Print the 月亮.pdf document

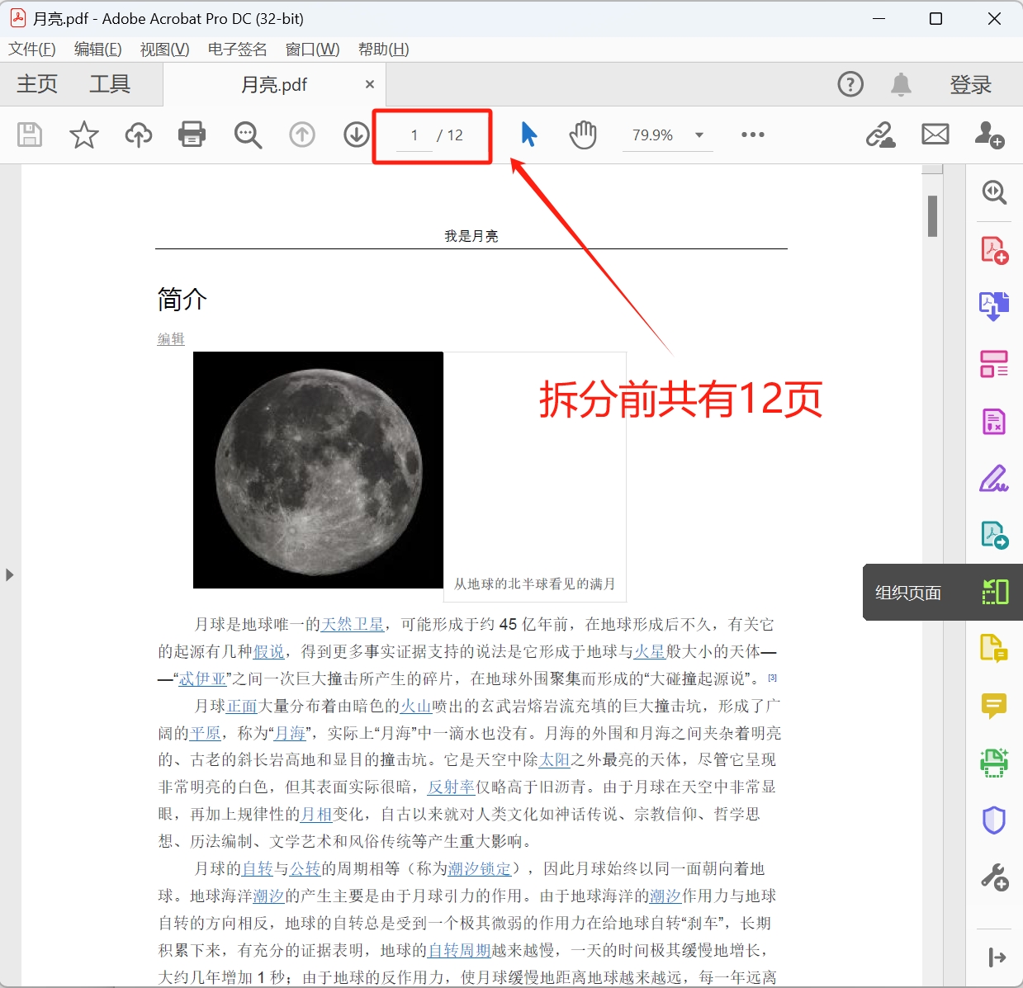pos(192,135)
